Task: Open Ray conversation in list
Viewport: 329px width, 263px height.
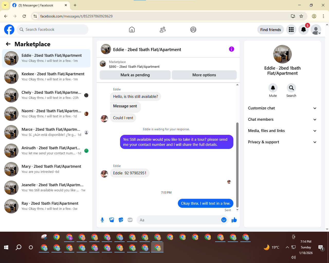Action: click(46, 206)
